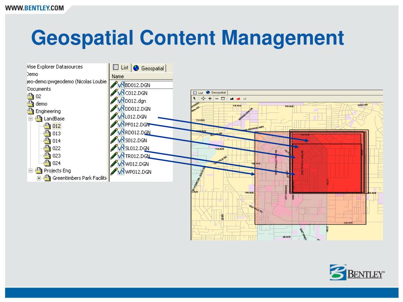Image resolution: width=403 pixels, height=302 pixels.
Task: Select file S012.DGN
Action: (136, 140)
